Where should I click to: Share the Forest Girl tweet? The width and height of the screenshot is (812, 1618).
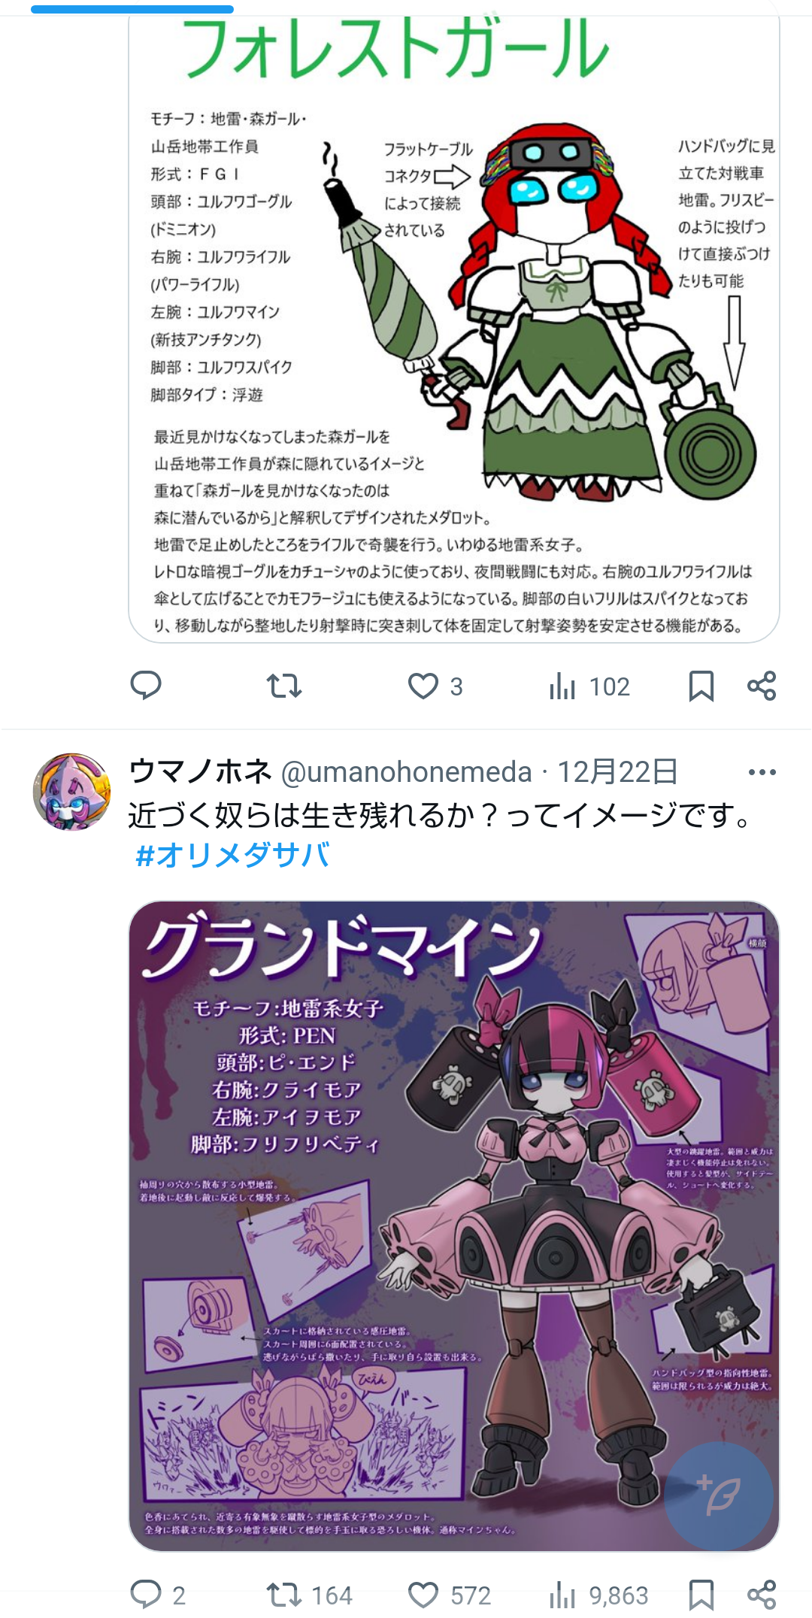[762, 686]
